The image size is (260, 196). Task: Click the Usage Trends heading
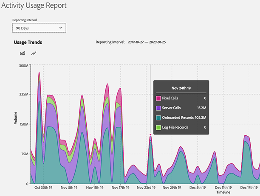(28, 42)
